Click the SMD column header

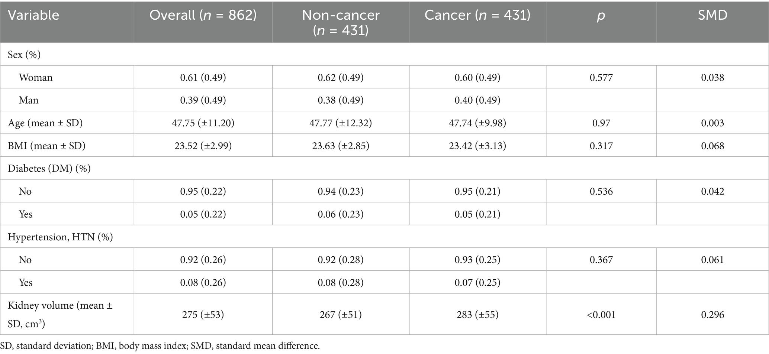(x=712, y=15)
